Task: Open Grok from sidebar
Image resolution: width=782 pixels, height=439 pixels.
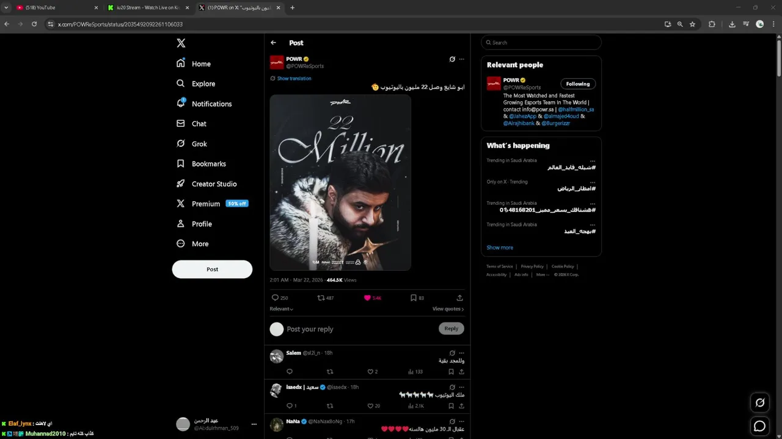Action: [192, 144]
